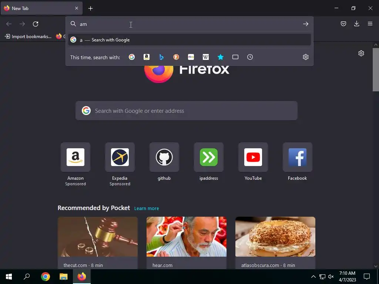The image size is (379, 284).
Task: Open a new tab with plus button
Action: click(90, 9)
